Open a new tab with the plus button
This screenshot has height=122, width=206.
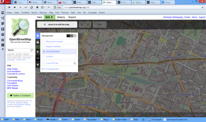pos(178,2)
